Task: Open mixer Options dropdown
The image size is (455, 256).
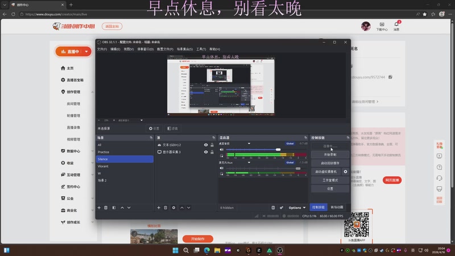Action: (x=297, y=208)
